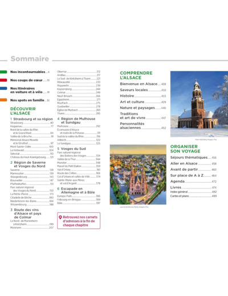This screenshot has height=296, width=228.
Task: Click the 'Wissembourg' row
Action: (x=32, y=204)
